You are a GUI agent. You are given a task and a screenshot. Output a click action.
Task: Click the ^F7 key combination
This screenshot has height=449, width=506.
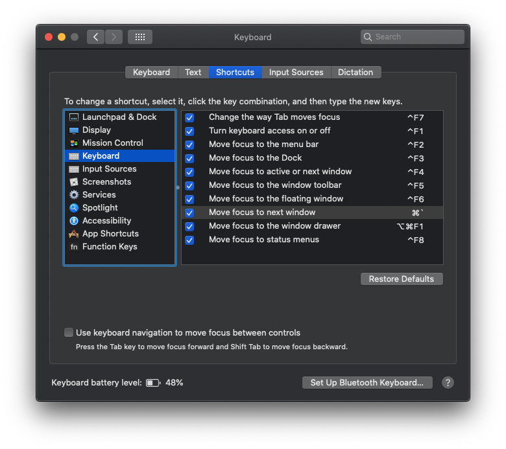point(416,118)
